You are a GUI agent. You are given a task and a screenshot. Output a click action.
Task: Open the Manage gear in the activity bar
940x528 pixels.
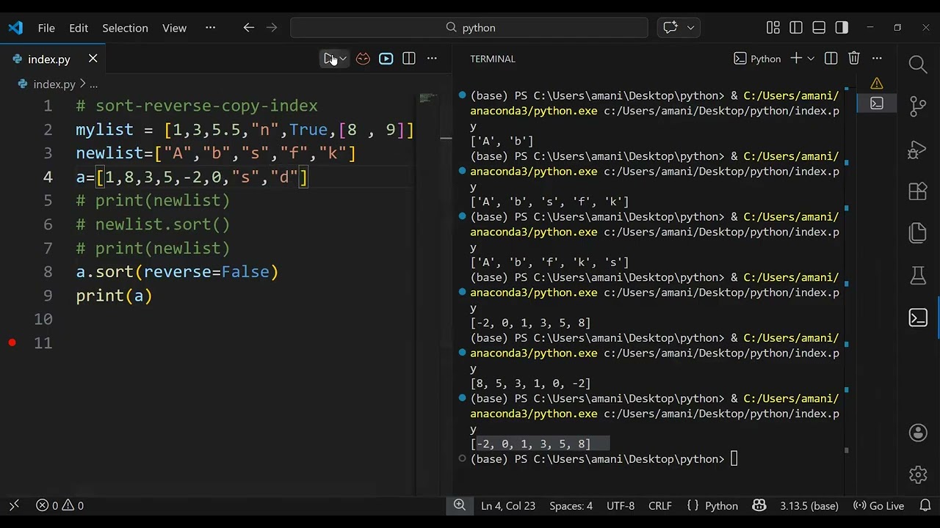[918, 474]
